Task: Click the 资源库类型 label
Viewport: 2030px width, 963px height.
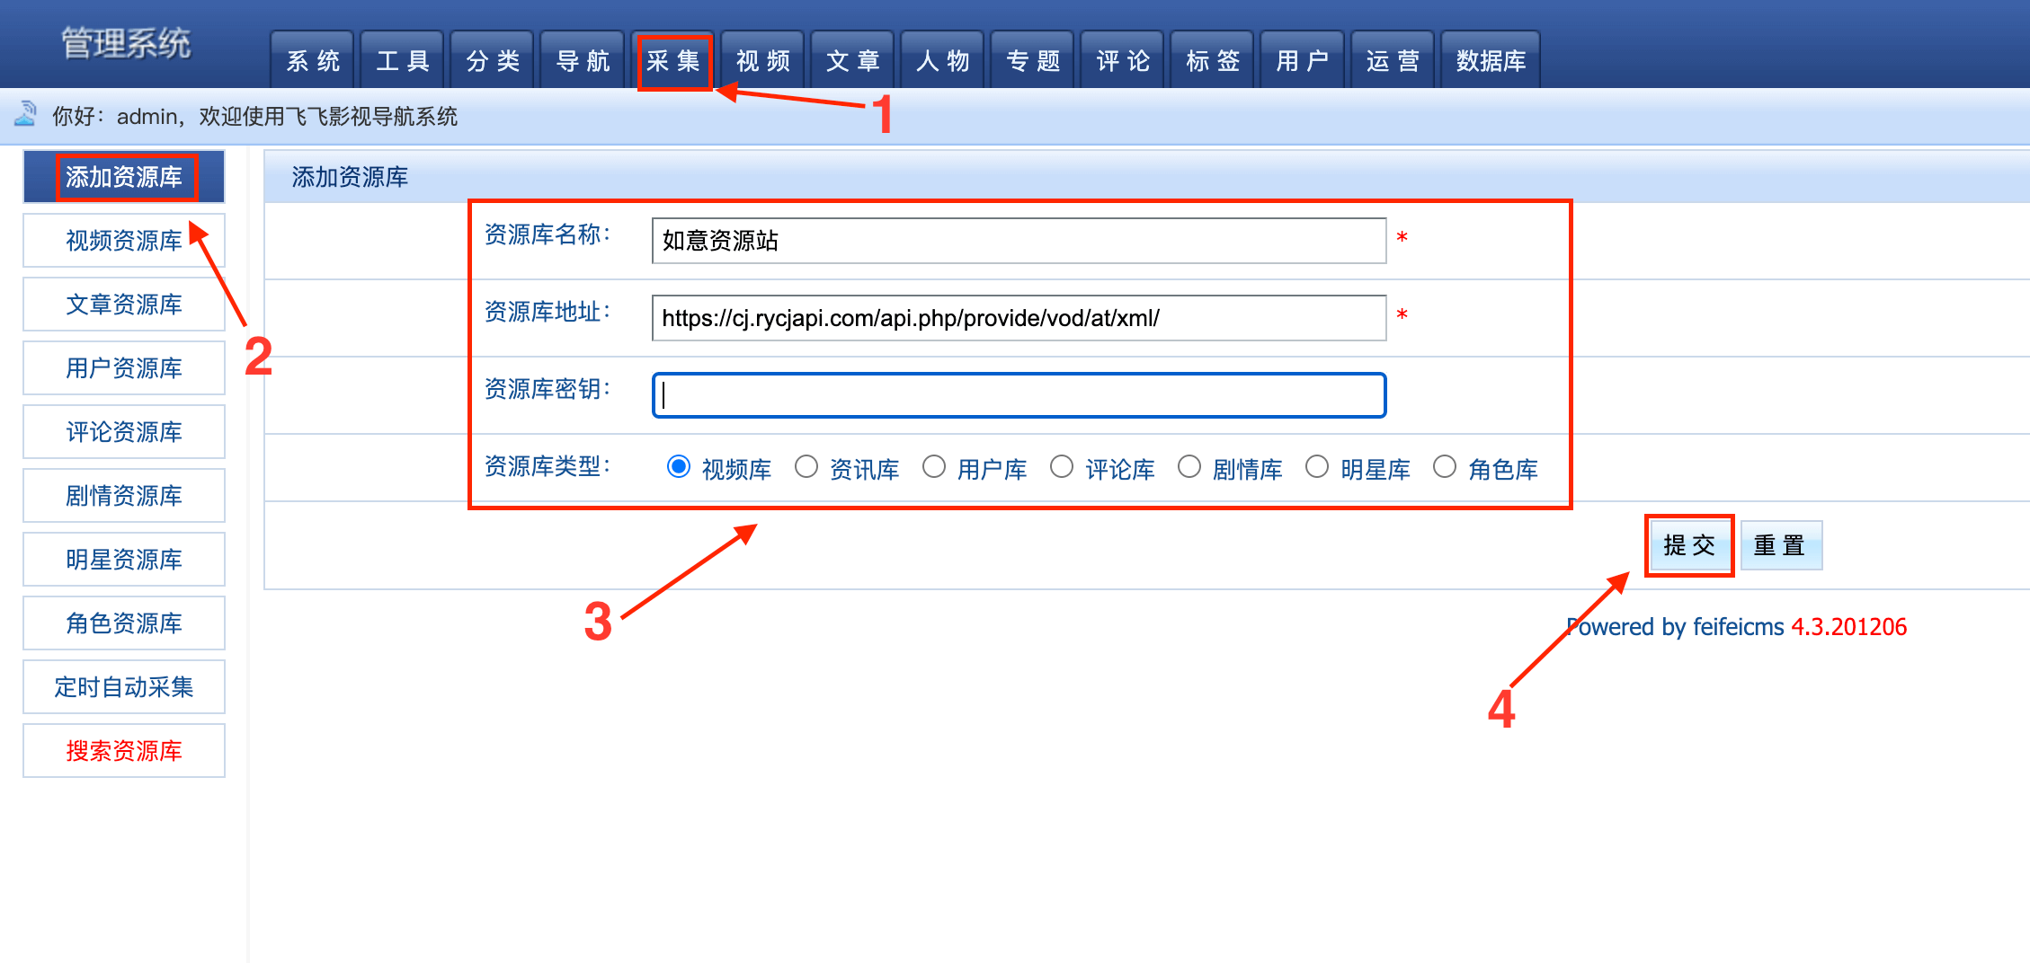Action: (547, 466)
